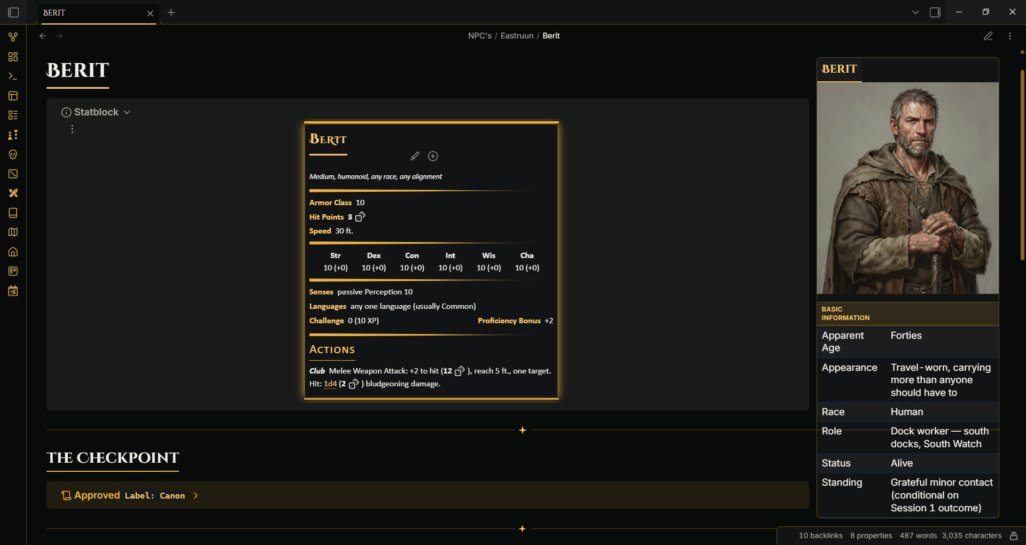Click the Proficiency Bonus +2 text
This screenshot has width=1026, height=545.
click(x=515, y=321)
